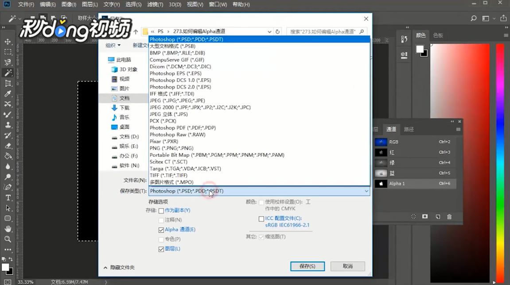Refresh the folder in save dialog
The height and width of the screenshot is (285, 510).
(x=277, y=31)
